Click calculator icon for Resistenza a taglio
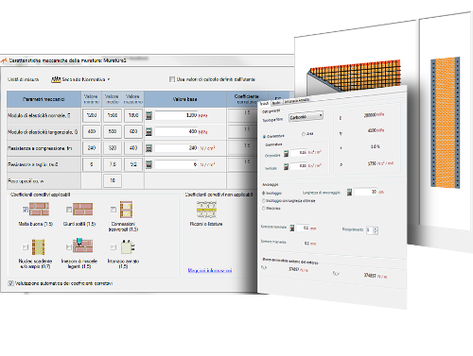This screenshot has height=356, width=473. [x=149, y=164]
